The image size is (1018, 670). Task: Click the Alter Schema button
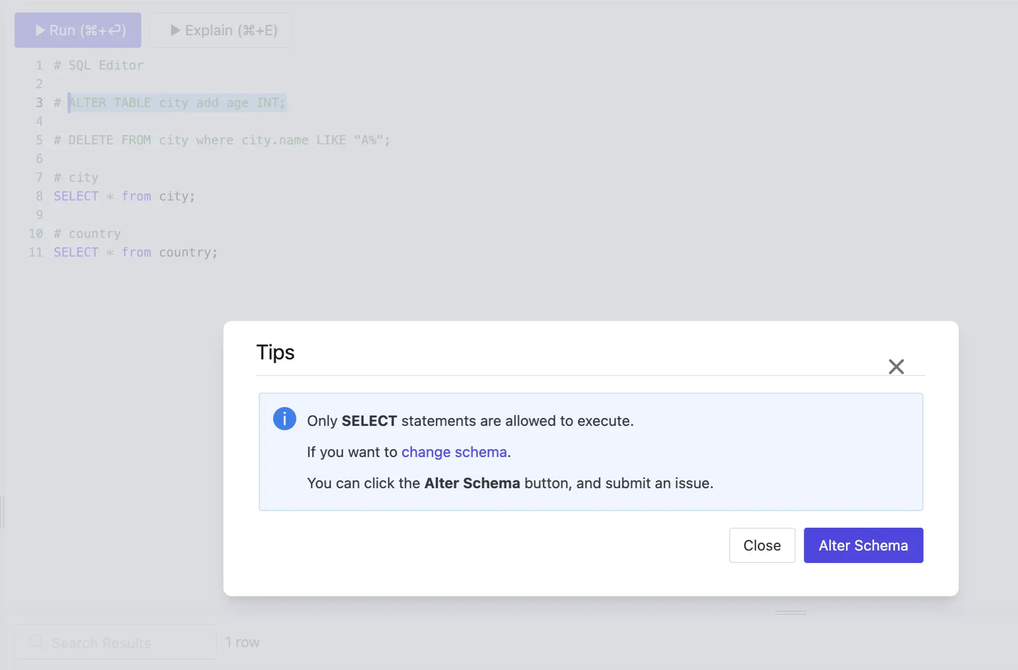[x=863, y=545]
